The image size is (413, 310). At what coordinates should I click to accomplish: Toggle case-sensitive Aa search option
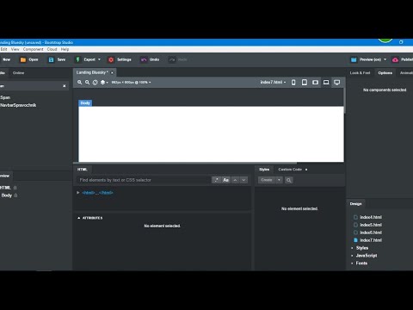point(226,180)
